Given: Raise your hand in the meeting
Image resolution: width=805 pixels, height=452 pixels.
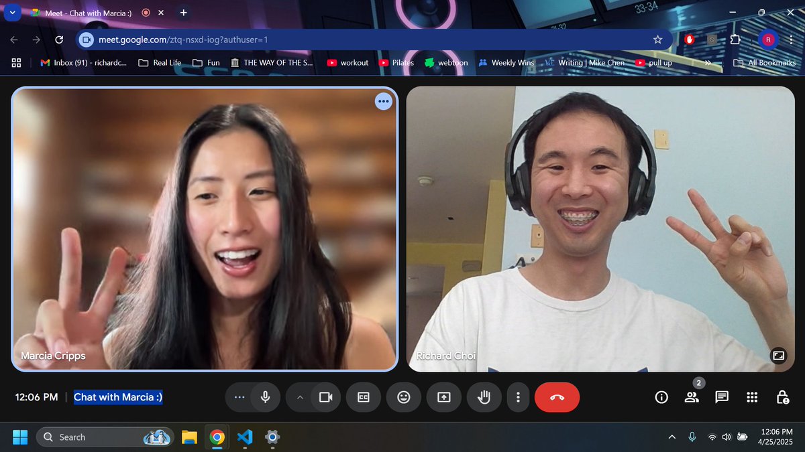Looking at the screenshot, I should 484,397.
